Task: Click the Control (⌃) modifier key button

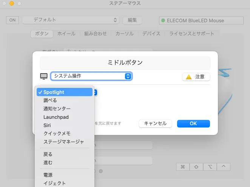Action: click(x=223, y=167)
